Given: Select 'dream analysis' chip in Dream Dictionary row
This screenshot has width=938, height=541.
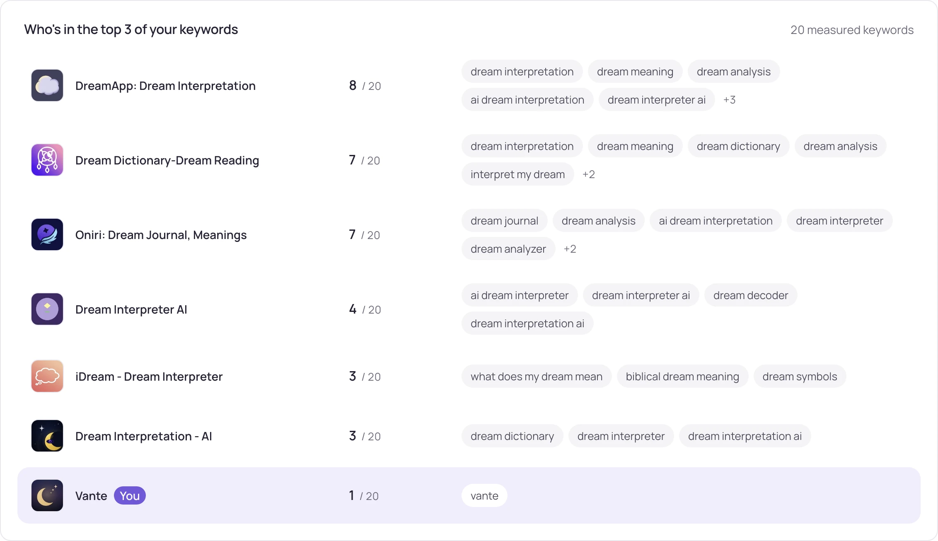Looking at the screenshot, I should pos(840,146).
